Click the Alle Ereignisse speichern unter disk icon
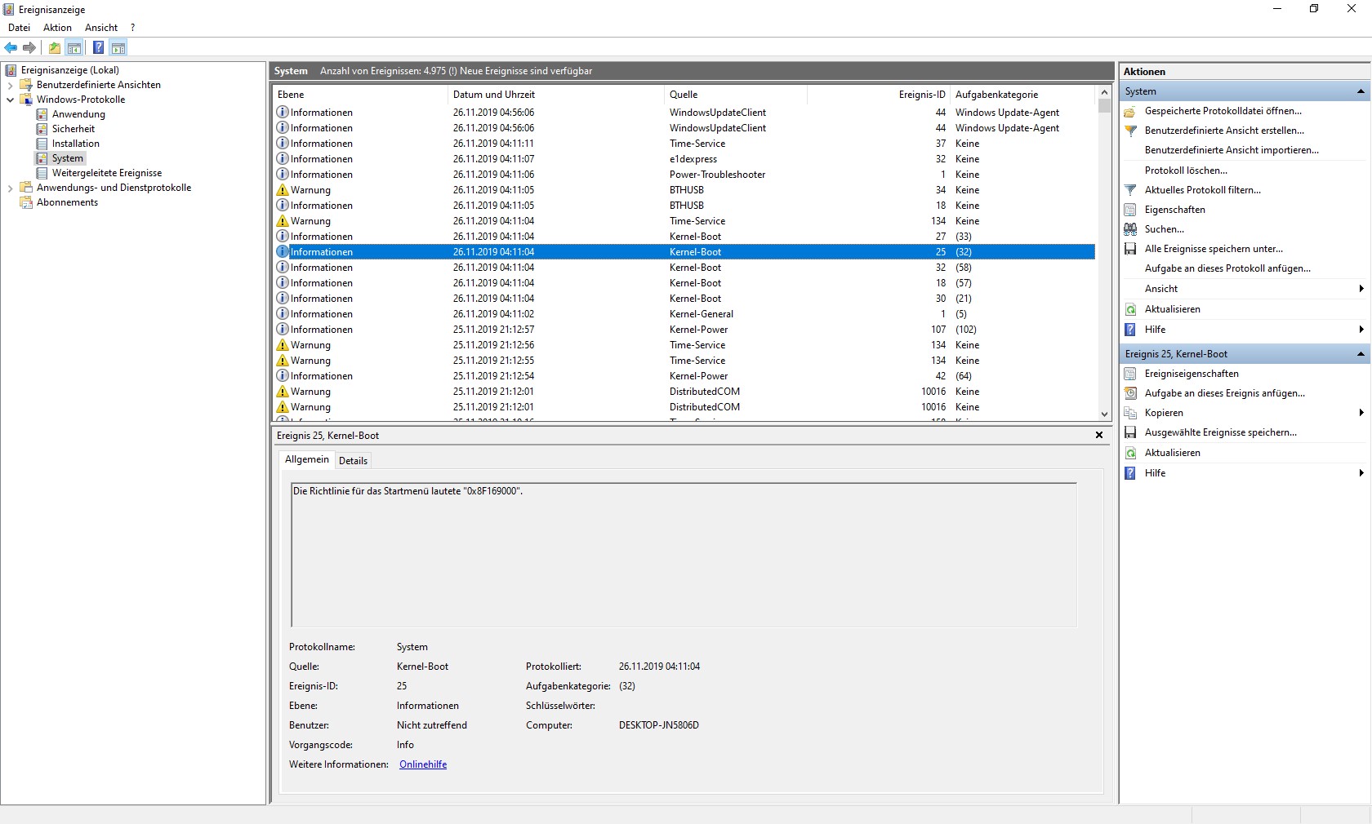Screen dimensions: 1372x824 (1130, 249)
